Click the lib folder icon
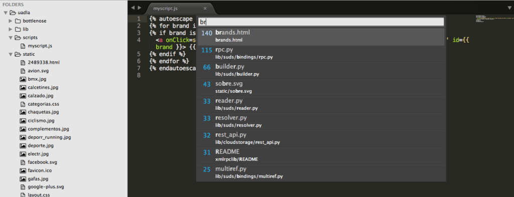 pos(18,29)
